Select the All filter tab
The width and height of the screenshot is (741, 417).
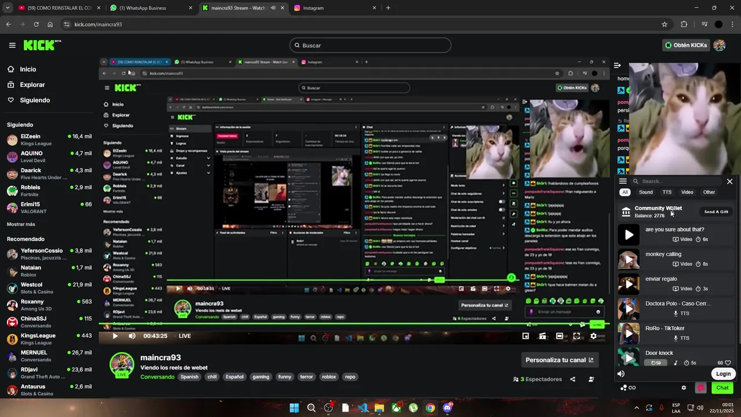click(x=625, y=192)
